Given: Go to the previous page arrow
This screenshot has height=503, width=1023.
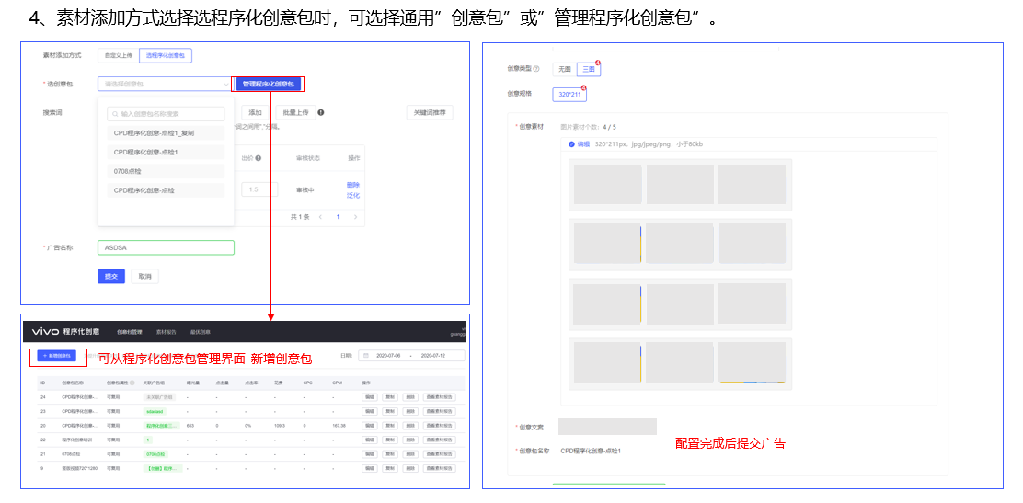Looking at the screenshot, I should (x=319, y=217).
